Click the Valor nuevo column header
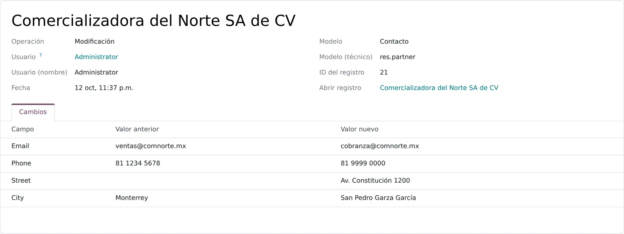 click(360, 129)
